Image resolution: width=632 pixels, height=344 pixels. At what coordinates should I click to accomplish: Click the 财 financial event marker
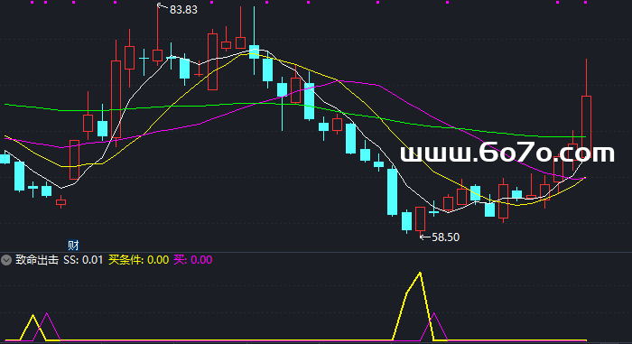pos(73,246)
